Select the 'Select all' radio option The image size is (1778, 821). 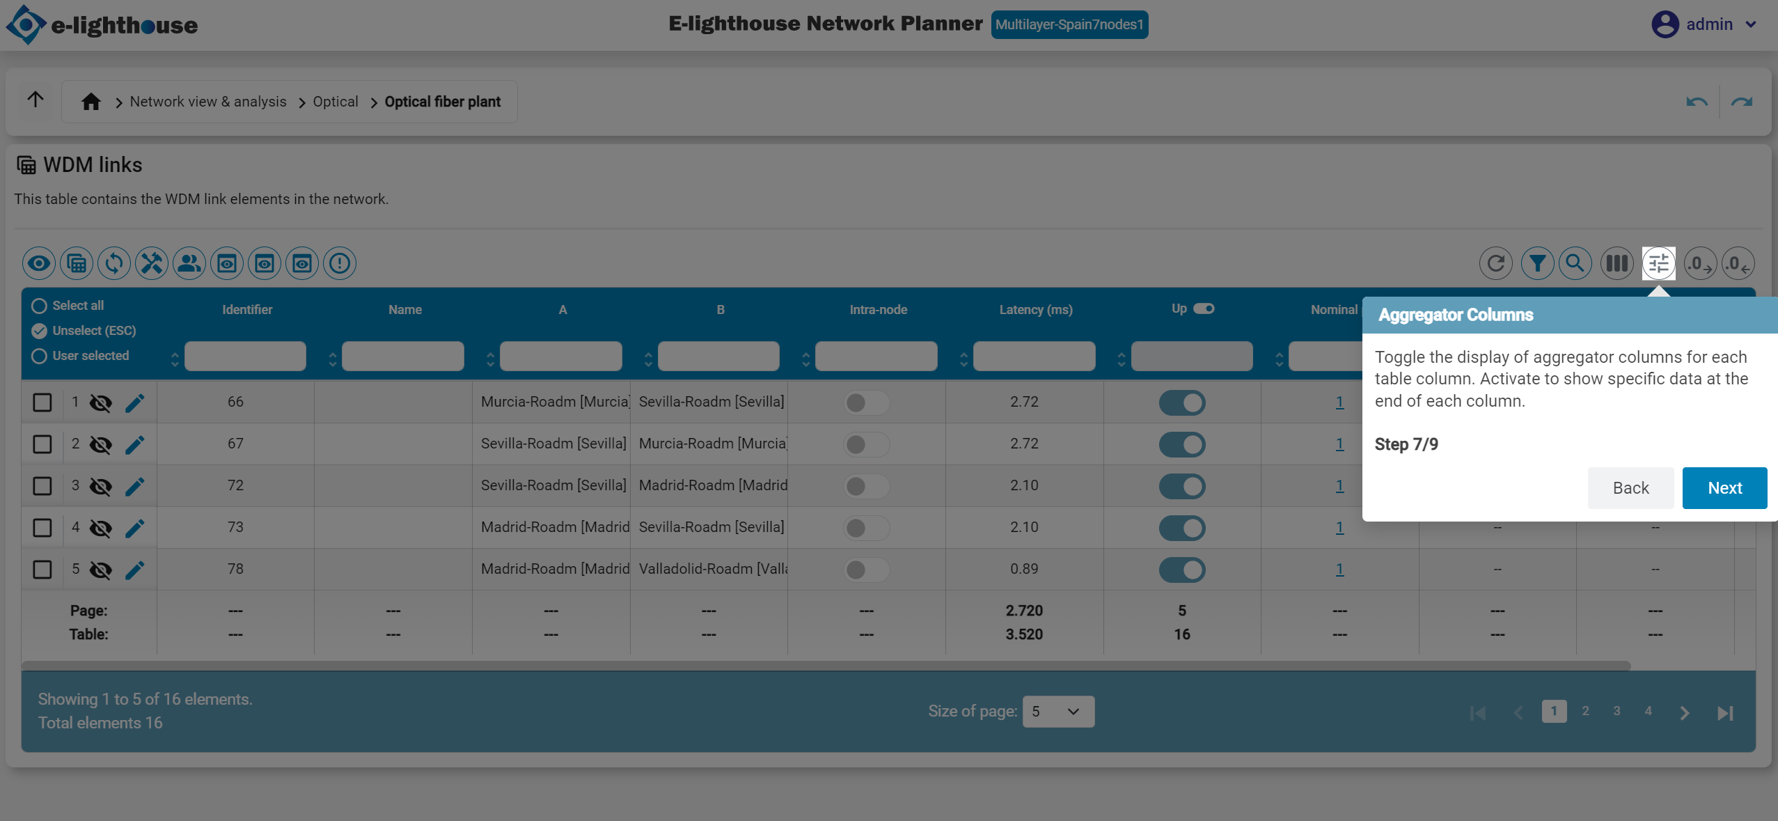point(39,306)
